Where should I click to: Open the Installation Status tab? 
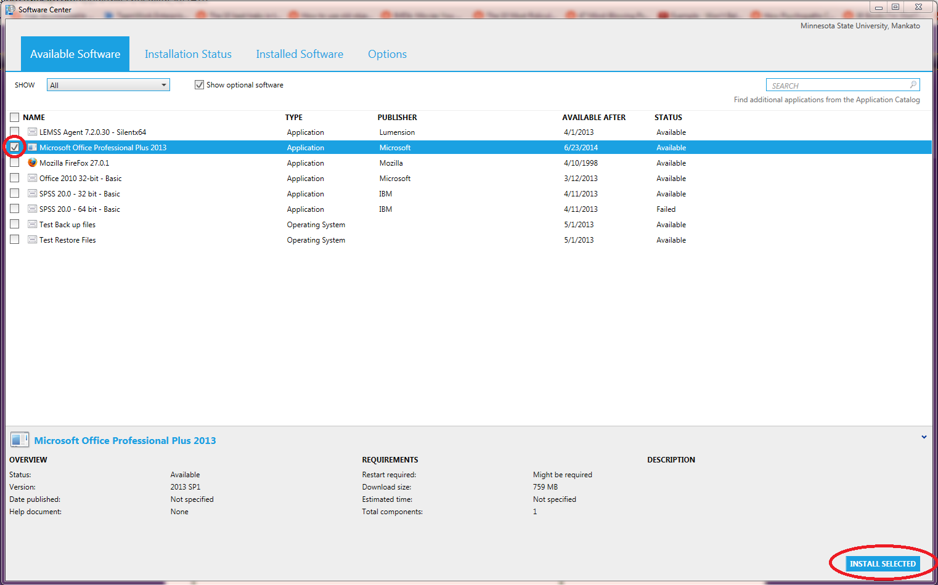188,54
